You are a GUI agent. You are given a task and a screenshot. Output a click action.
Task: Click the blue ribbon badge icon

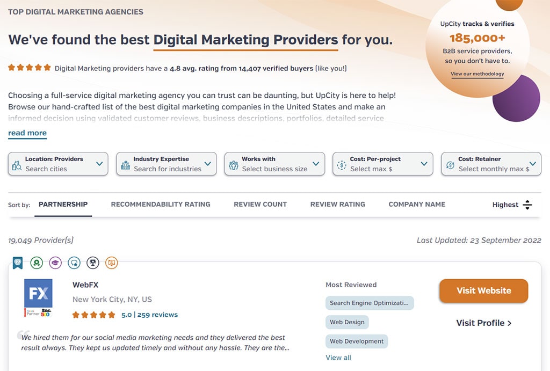tap(18, 263)
